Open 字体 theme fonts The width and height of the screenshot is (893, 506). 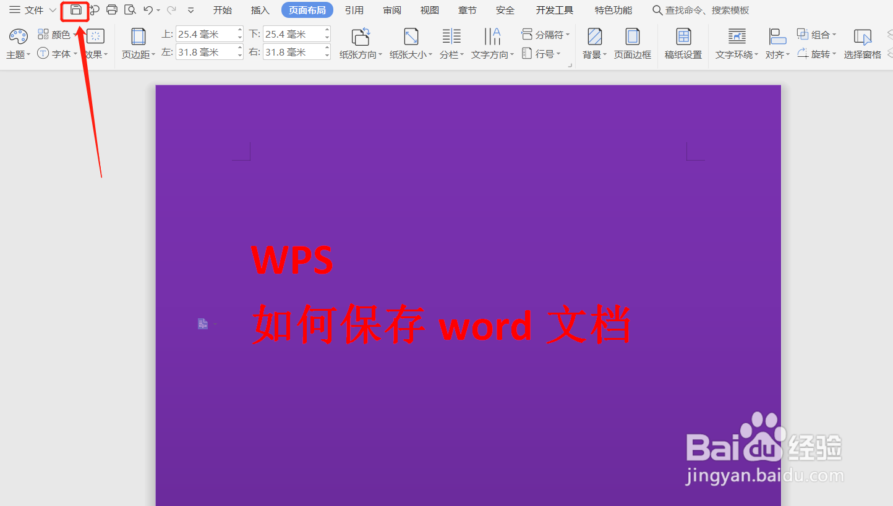(x=58, y=54)
